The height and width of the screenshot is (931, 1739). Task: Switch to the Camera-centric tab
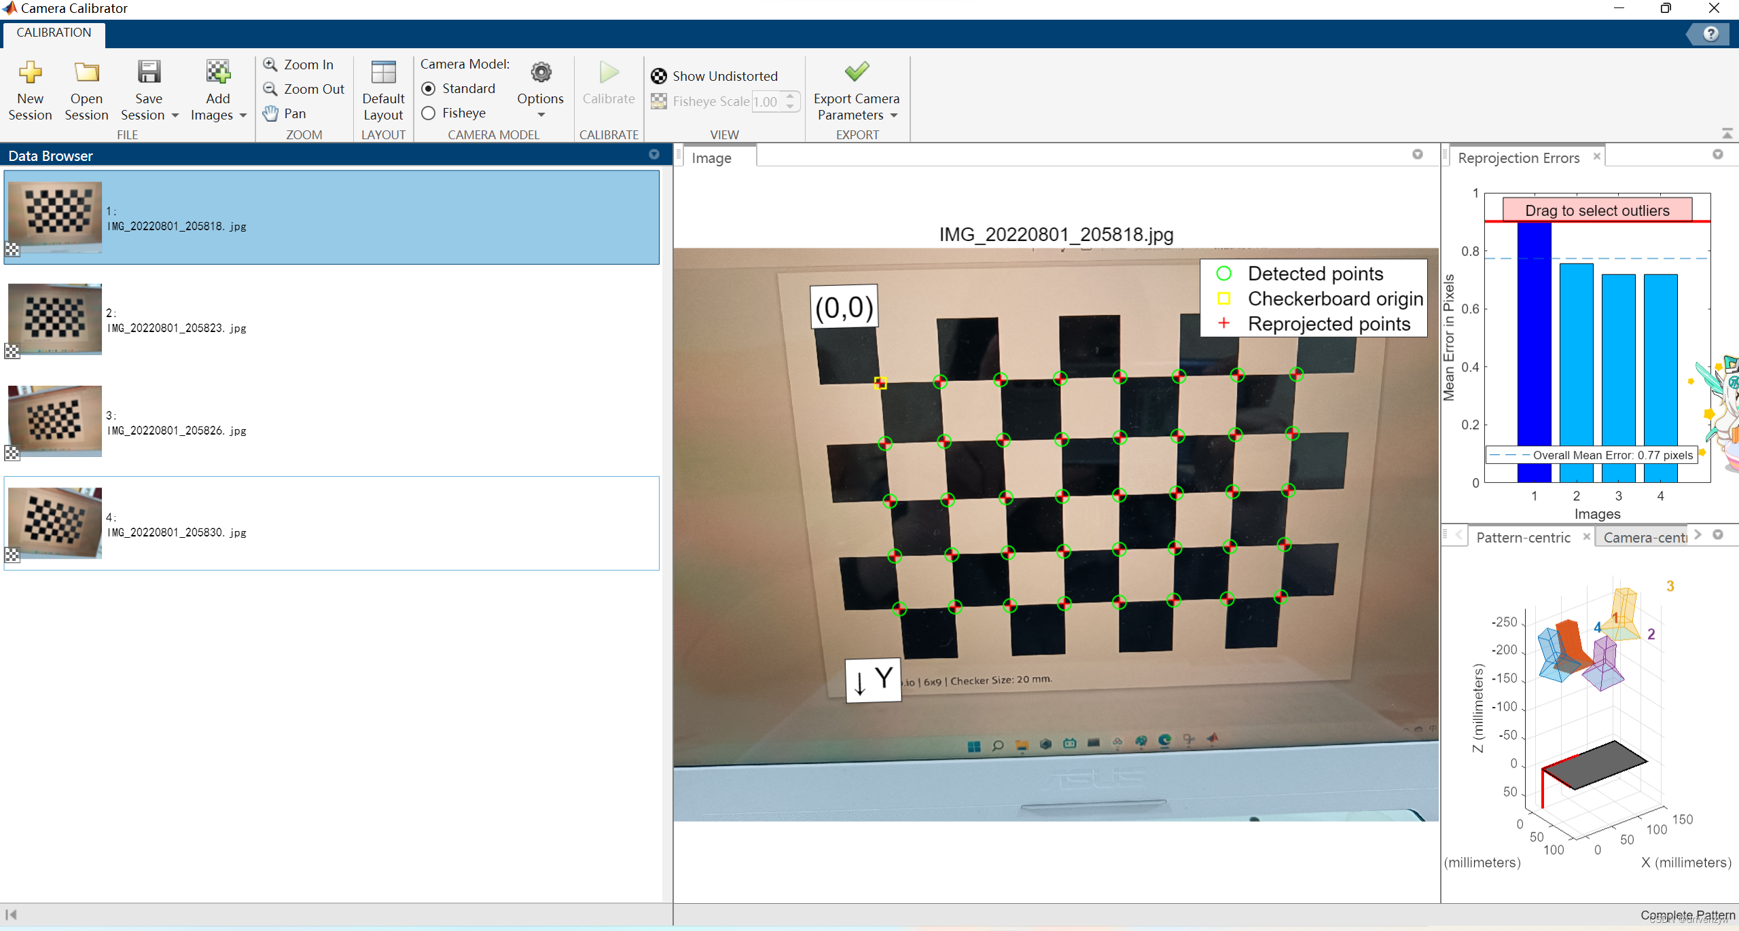tap(1644, 537)
